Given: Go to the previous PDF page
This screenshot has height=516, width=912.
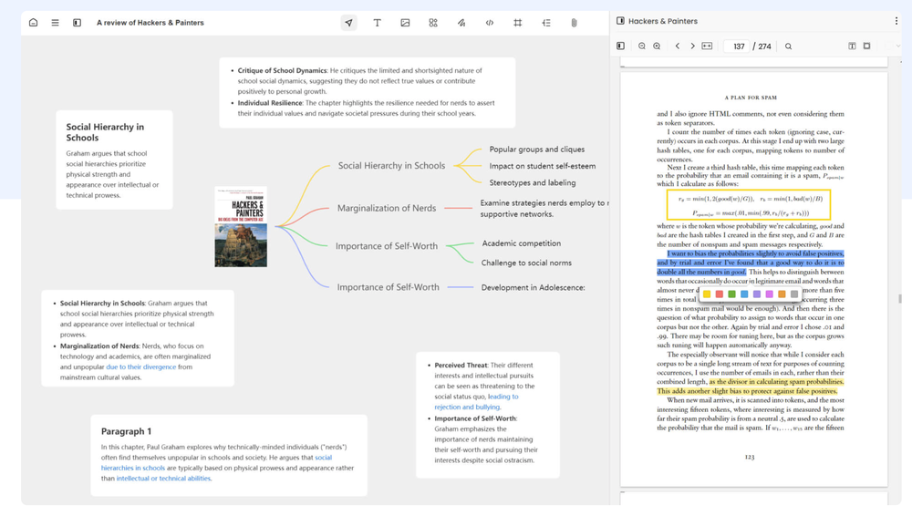Looking at the screenshot, I should (x=677, y=46).
